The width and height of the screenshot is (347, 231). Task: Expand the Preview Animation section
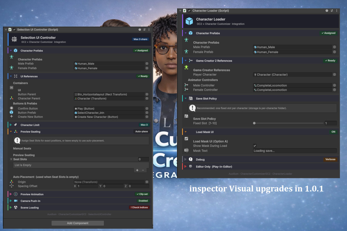[11, 194]
